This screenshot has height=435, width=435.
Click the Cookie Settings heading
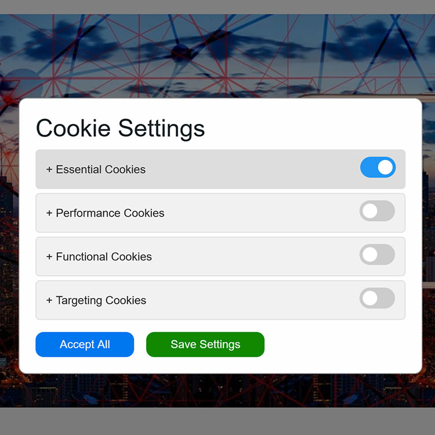tap(121, 128)
